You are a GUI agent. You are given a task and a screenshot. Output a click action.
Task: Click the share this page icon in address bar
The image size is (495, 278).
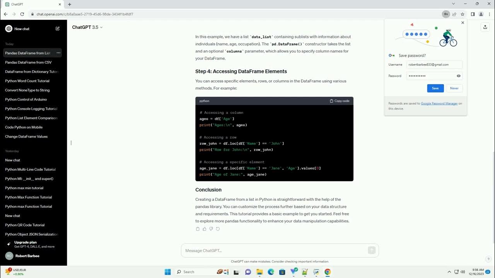point(454,14)
